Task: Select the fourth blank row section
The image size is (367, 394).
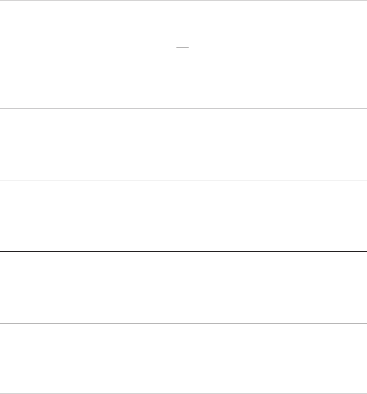Action: tap(183, 287)
